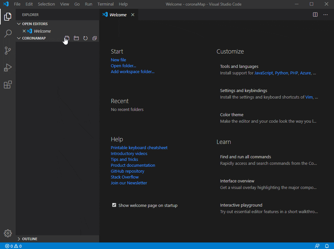Open the Source Control view
Screen dimensions: 334x249
[8, 51]
